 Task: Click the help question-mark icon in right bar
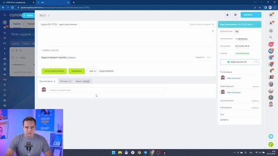pyautogui.click(x=271, y=15)
